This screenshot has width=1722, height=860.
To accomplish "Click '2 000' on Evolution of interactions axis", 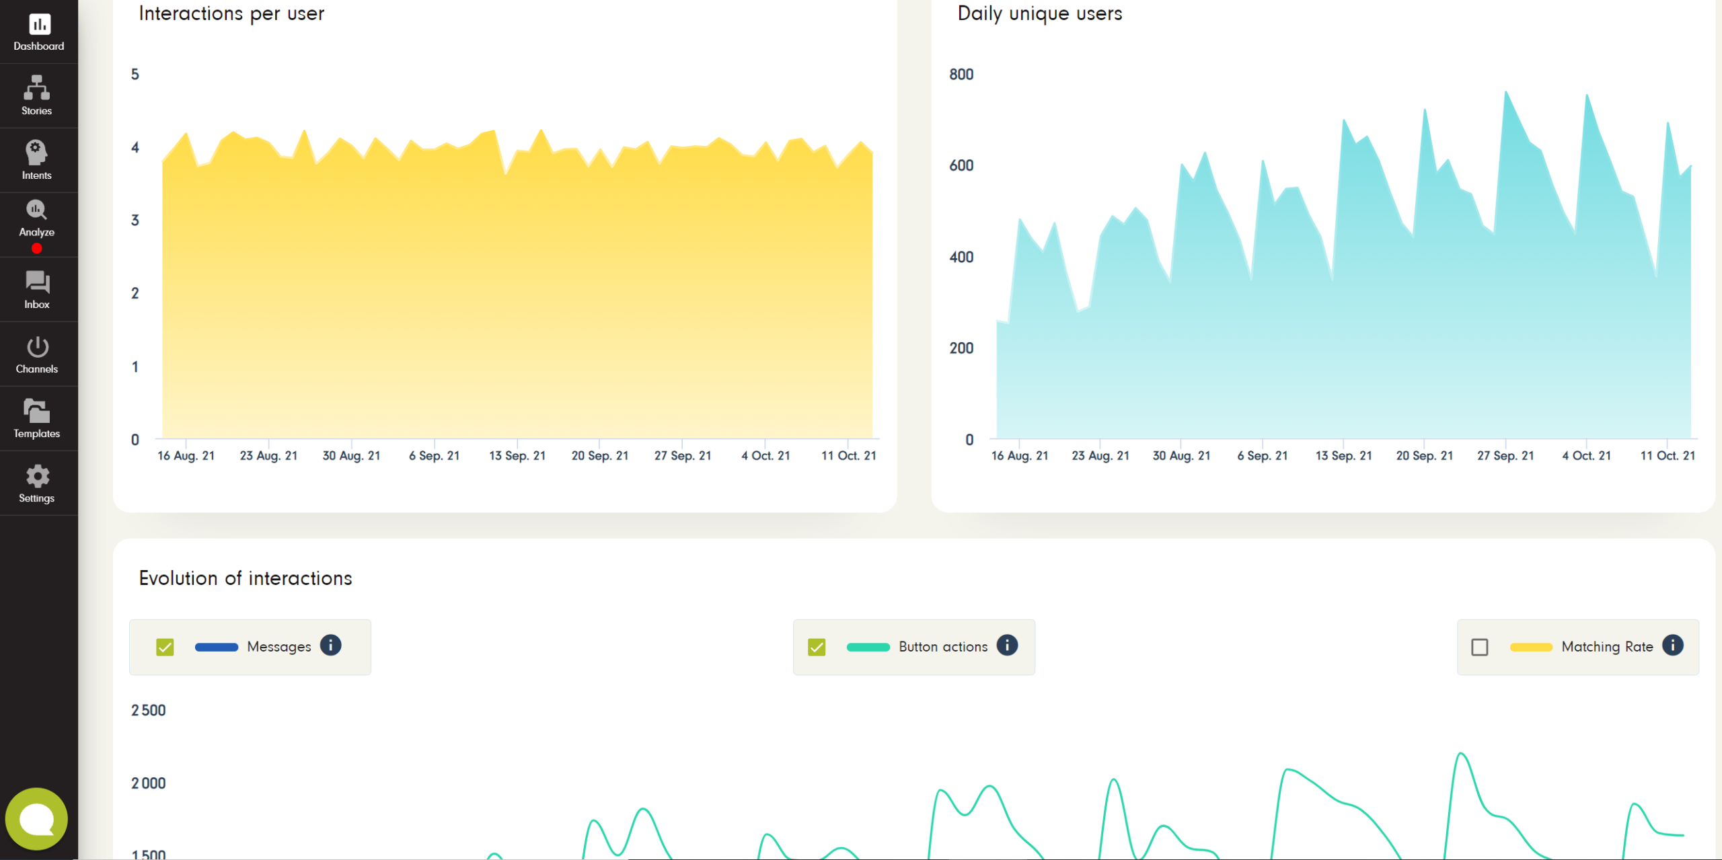I will click(x=148, y=784).
